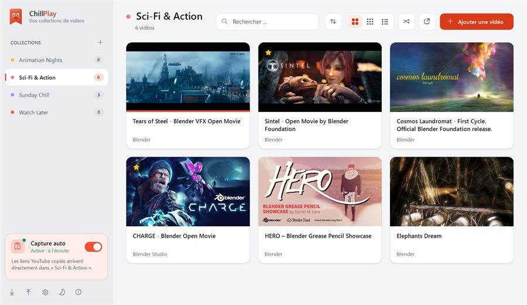Disable the Capture auto switch
527x305 pixels.
pyautogui.click(x=94, y=247)
